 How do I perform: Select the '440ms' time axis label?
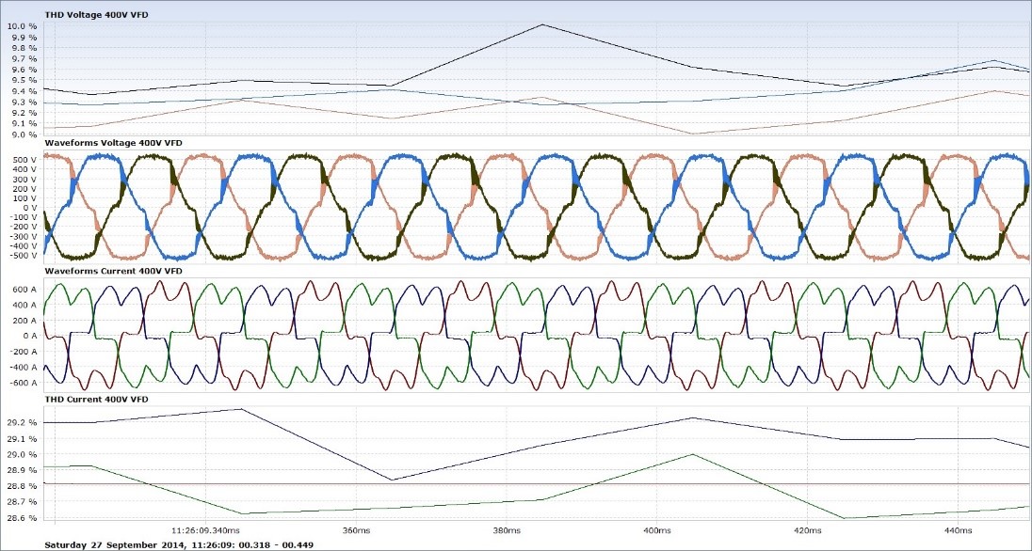tap(959, 530)
